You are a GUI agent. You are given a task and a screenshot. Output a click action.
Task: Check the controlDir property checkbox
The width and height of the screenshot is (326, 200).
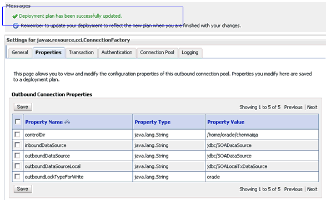click(x=17, y=135)
